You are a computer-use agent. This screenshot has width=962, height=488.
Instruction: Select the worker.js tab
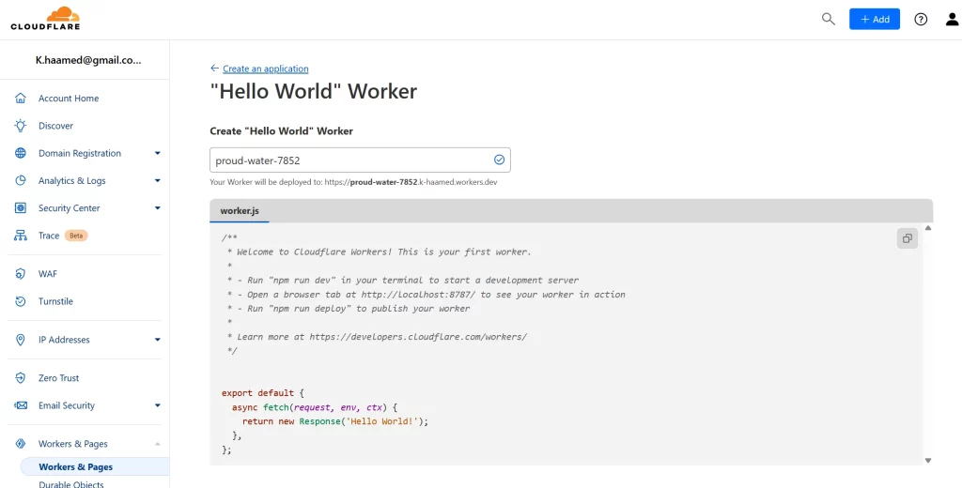pos(240,211)
